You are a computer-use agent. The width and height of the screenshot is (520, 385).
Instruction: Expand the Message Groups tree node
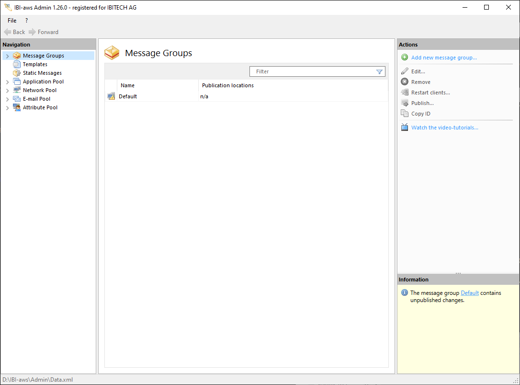[x=7, y=56]
